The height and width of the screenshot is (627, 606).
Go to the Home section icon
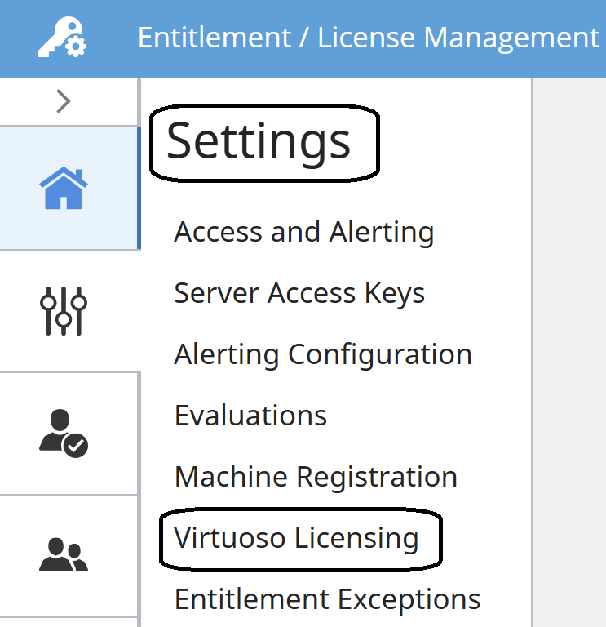click(x=63, y=188)
